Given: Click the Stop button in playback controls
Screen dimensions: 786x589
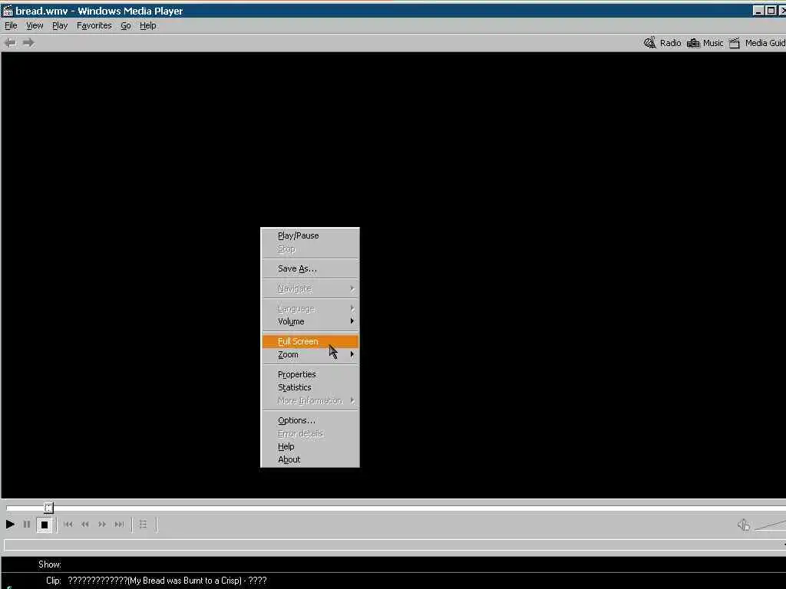Looking at the screenshot, I should tap(45, 525).
